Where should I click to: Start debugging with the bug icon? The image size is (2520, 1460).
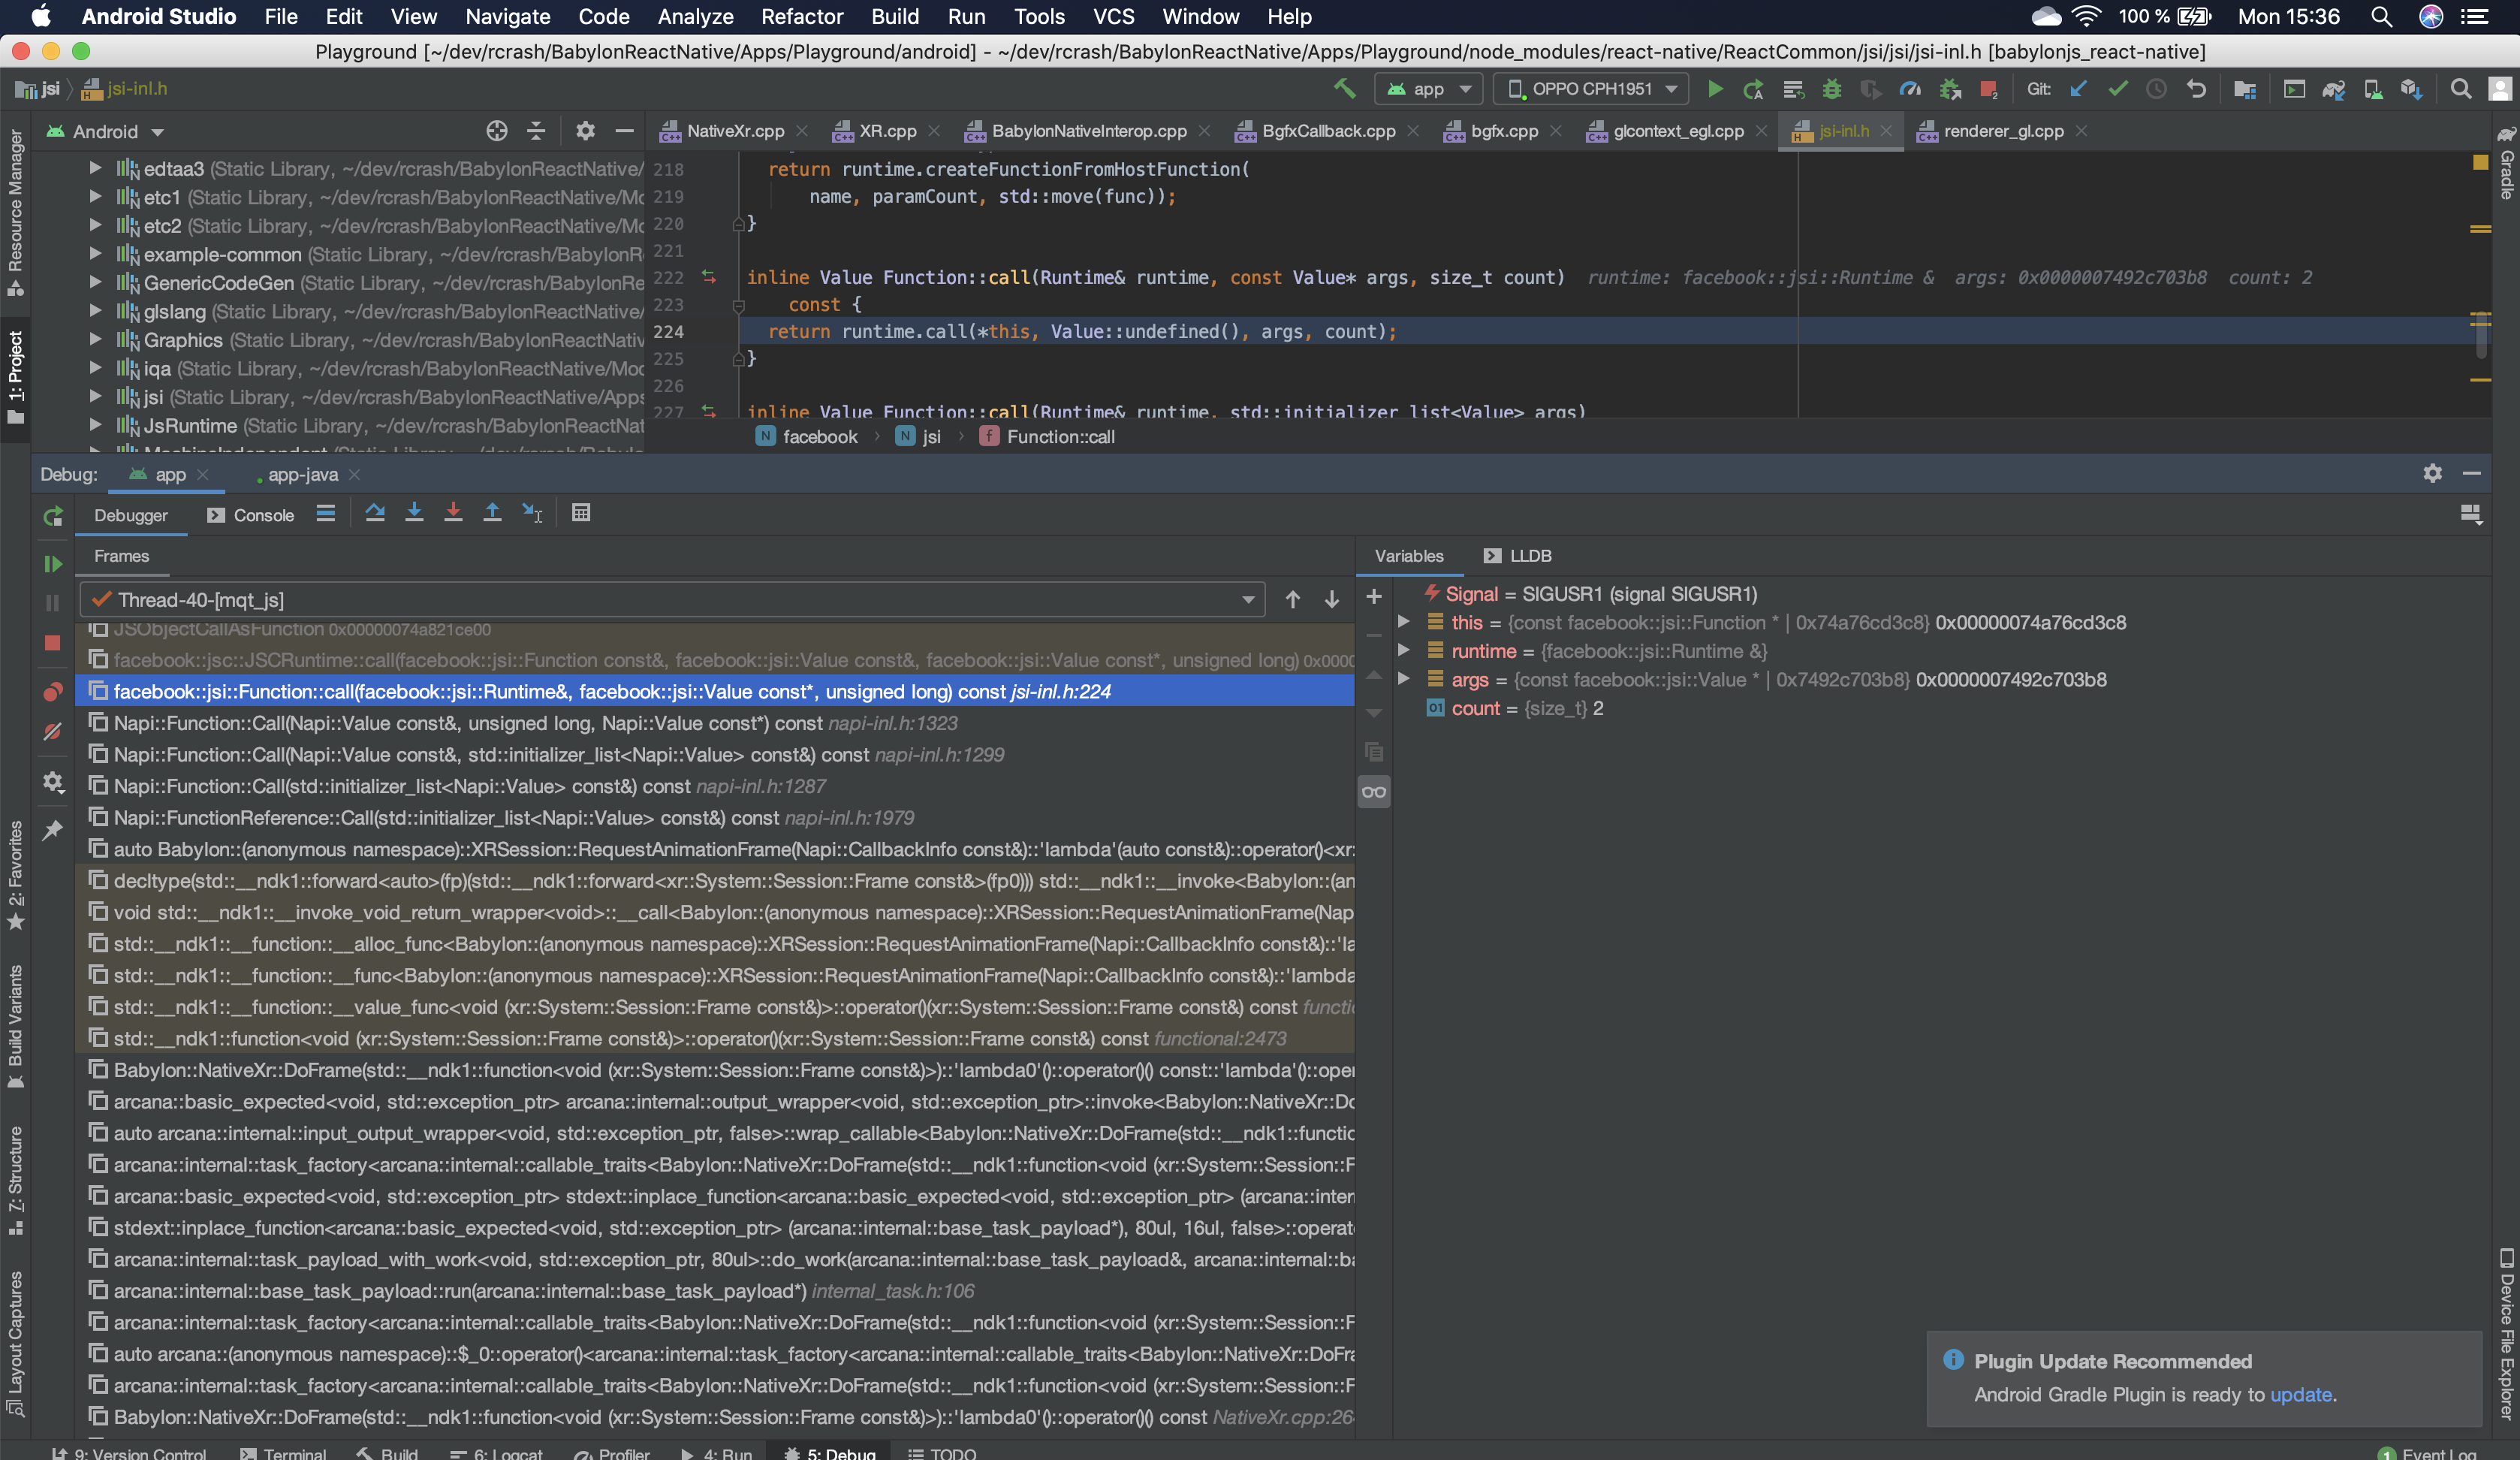(x=1831, y=89)
